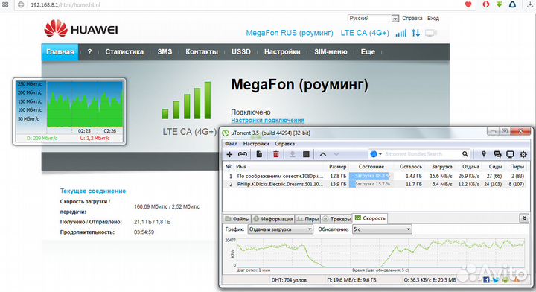The height and width of the screenshot is (292, 536).
Task: Click the Настройки подключения link
Action: (x=268, y=121)
